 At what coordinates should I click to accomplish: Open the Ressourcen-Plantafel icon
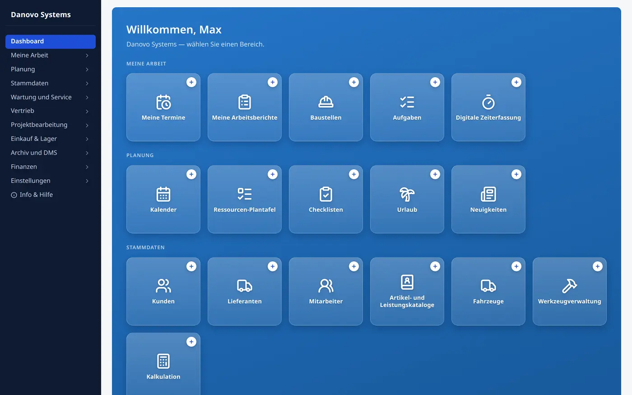point(245,194)
